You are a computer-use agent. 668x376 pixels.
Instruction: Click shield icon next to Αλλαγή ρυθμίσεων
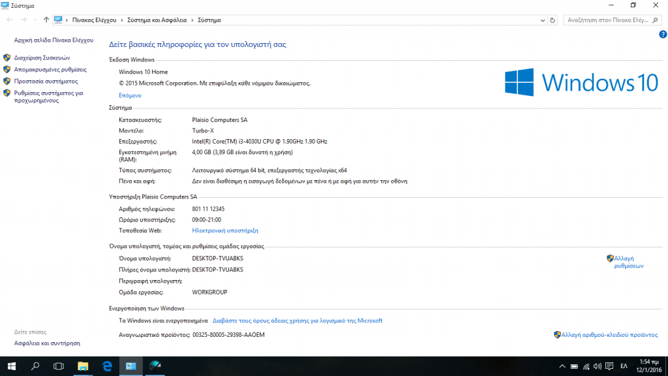tap(610, 258)
